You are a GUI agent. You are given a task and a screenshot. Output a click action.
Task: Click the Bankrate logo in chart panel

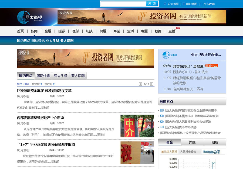212,152
